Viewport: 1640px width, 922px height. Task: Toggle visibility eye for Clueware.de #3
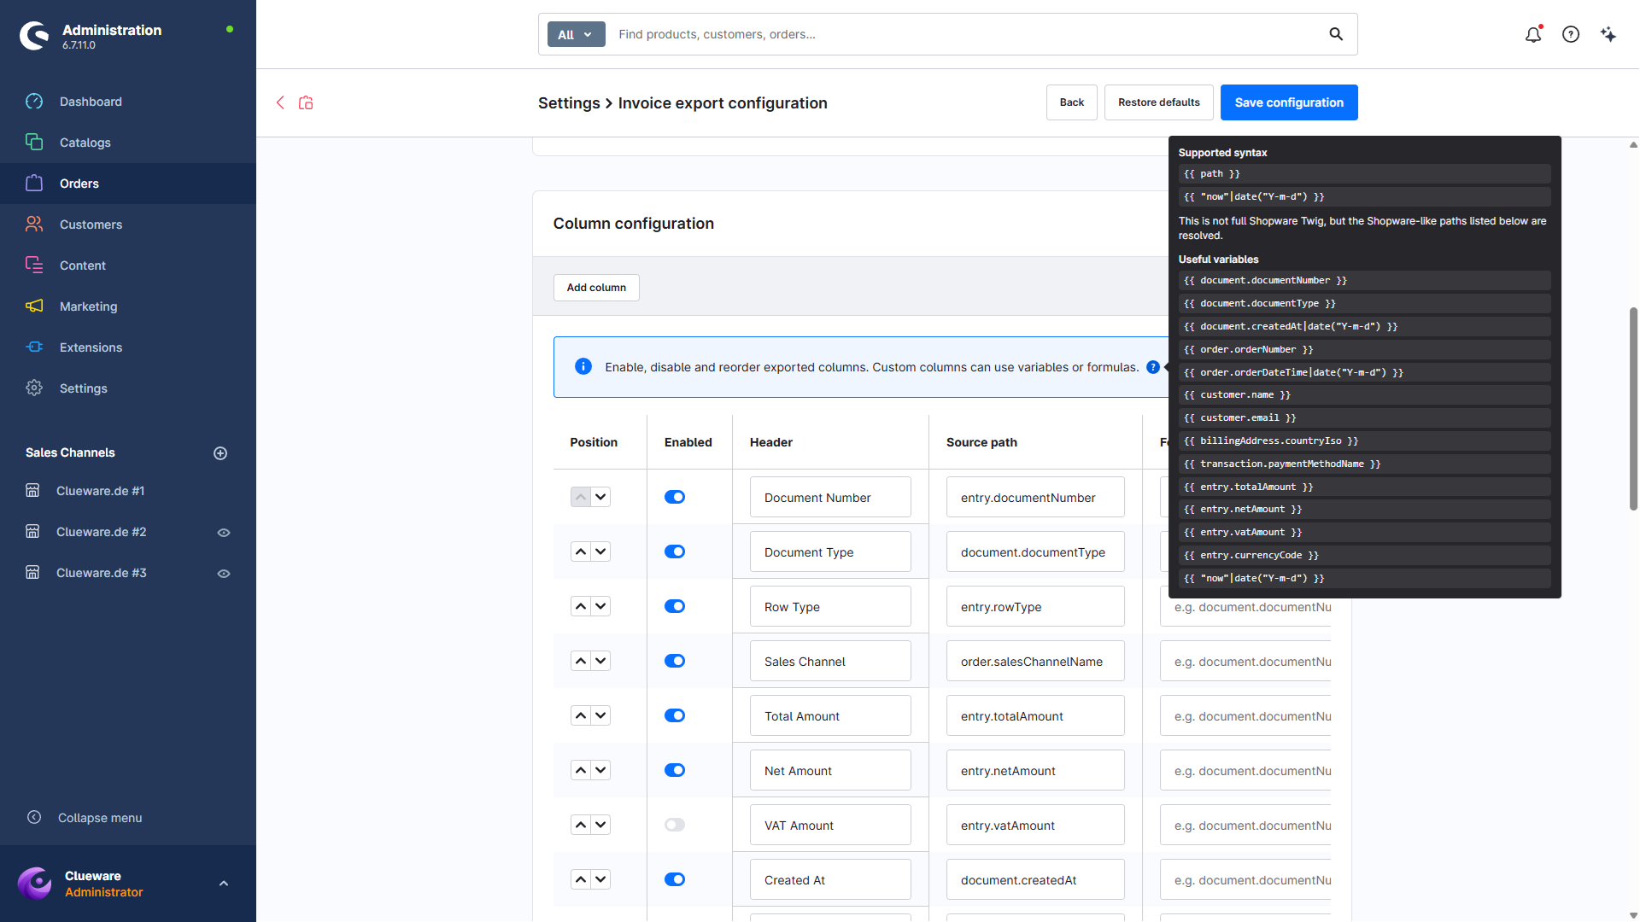[224, 574]
